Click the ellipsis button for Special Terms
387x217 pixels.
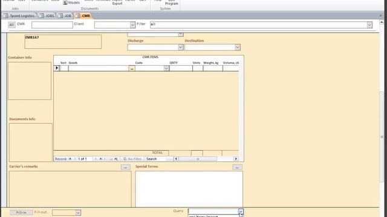[x=237, y=167]
